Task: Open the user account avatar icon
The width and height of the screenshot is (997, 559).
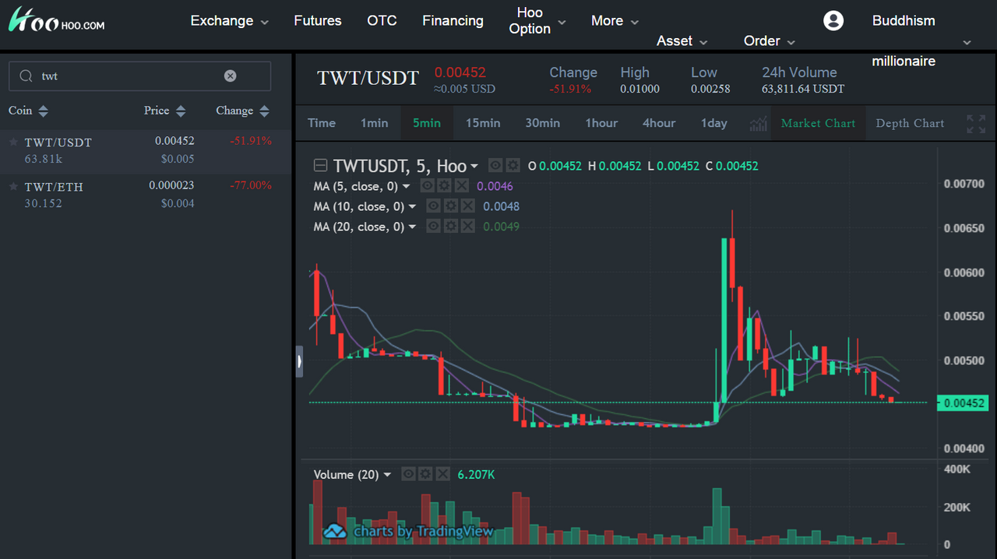Action: pyautogui.click(x=833, y=21)
